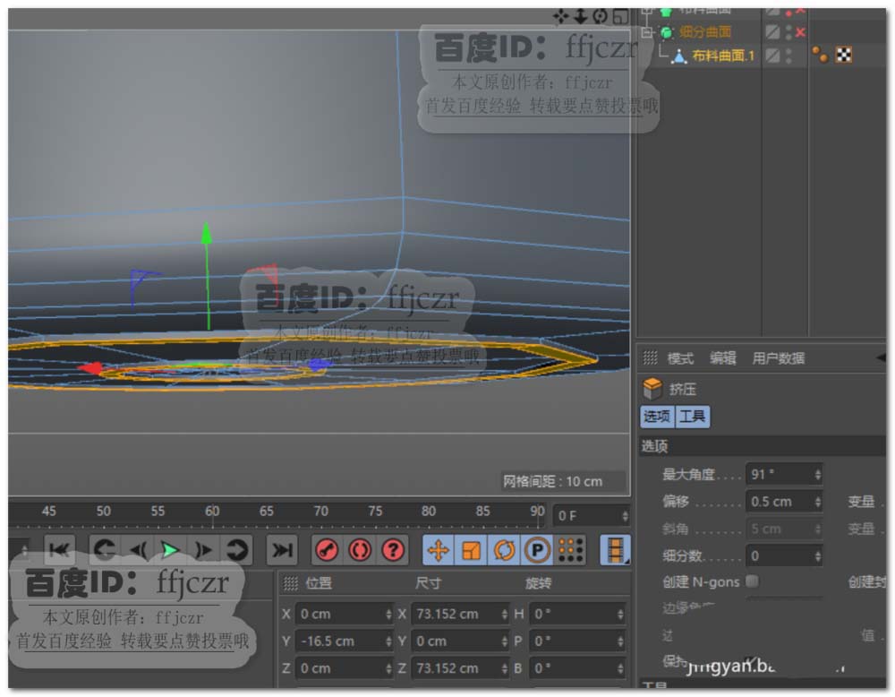This screenshot has width=895, height=697.
Task: Switch to the 工具 tab
Action: [693, 417]
